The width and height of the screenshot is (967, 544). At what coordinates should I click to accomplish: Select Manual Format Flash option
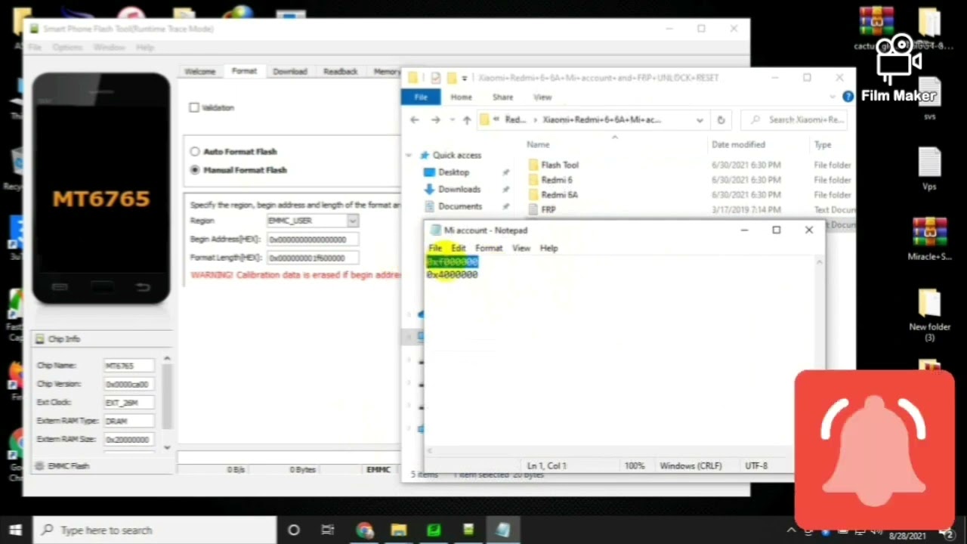pyautogui.click(x=195, y=170)
